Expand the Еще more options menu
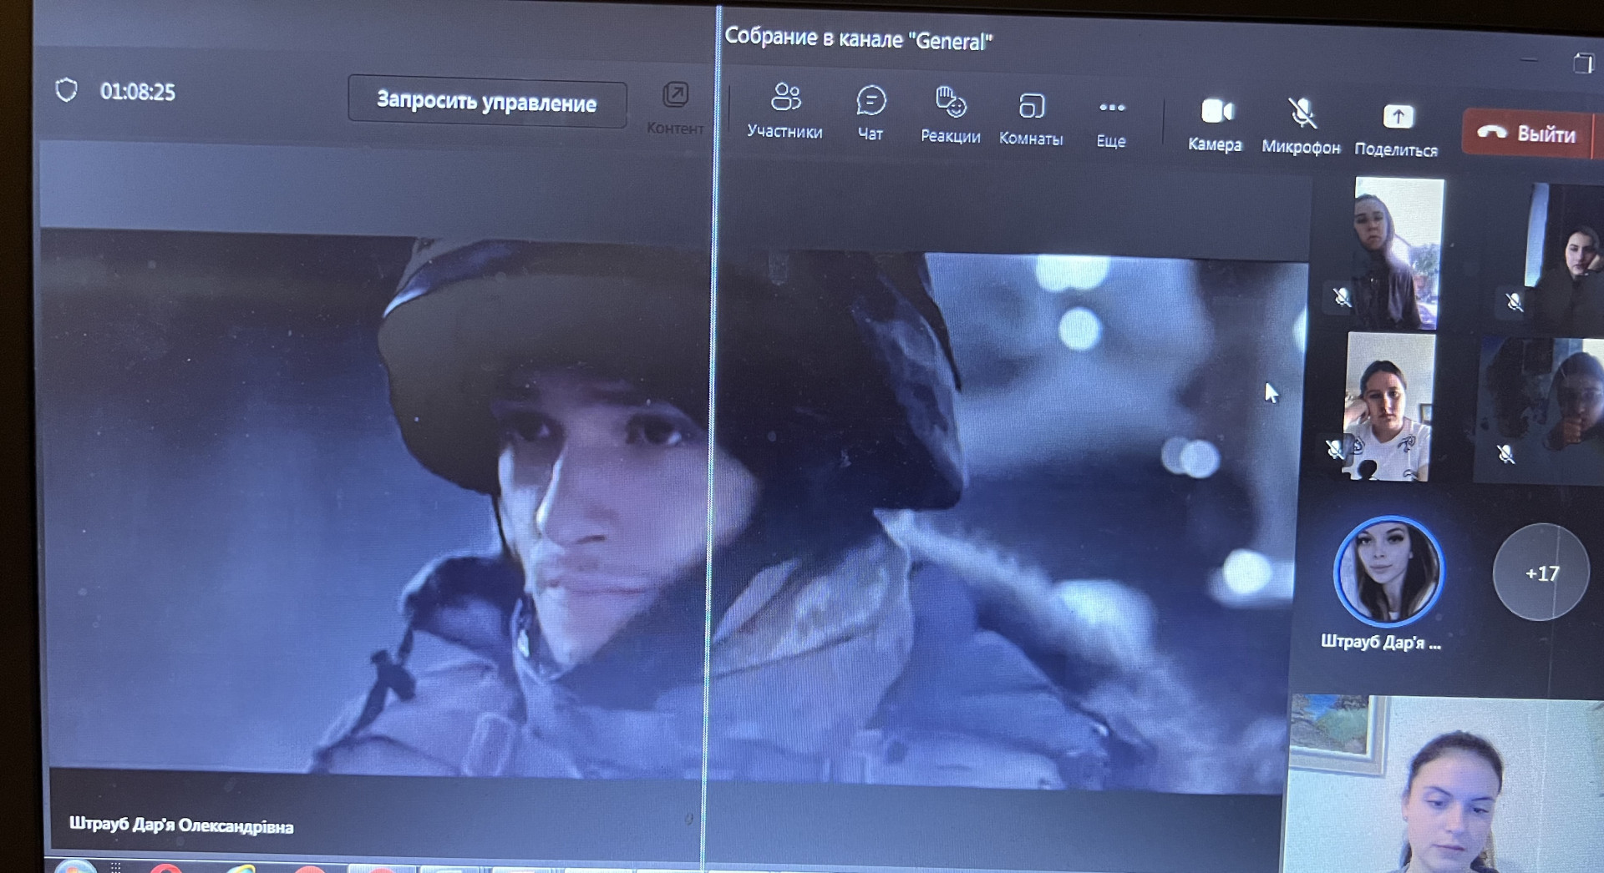This screenshot has height=873, width=1604. 1111,124
